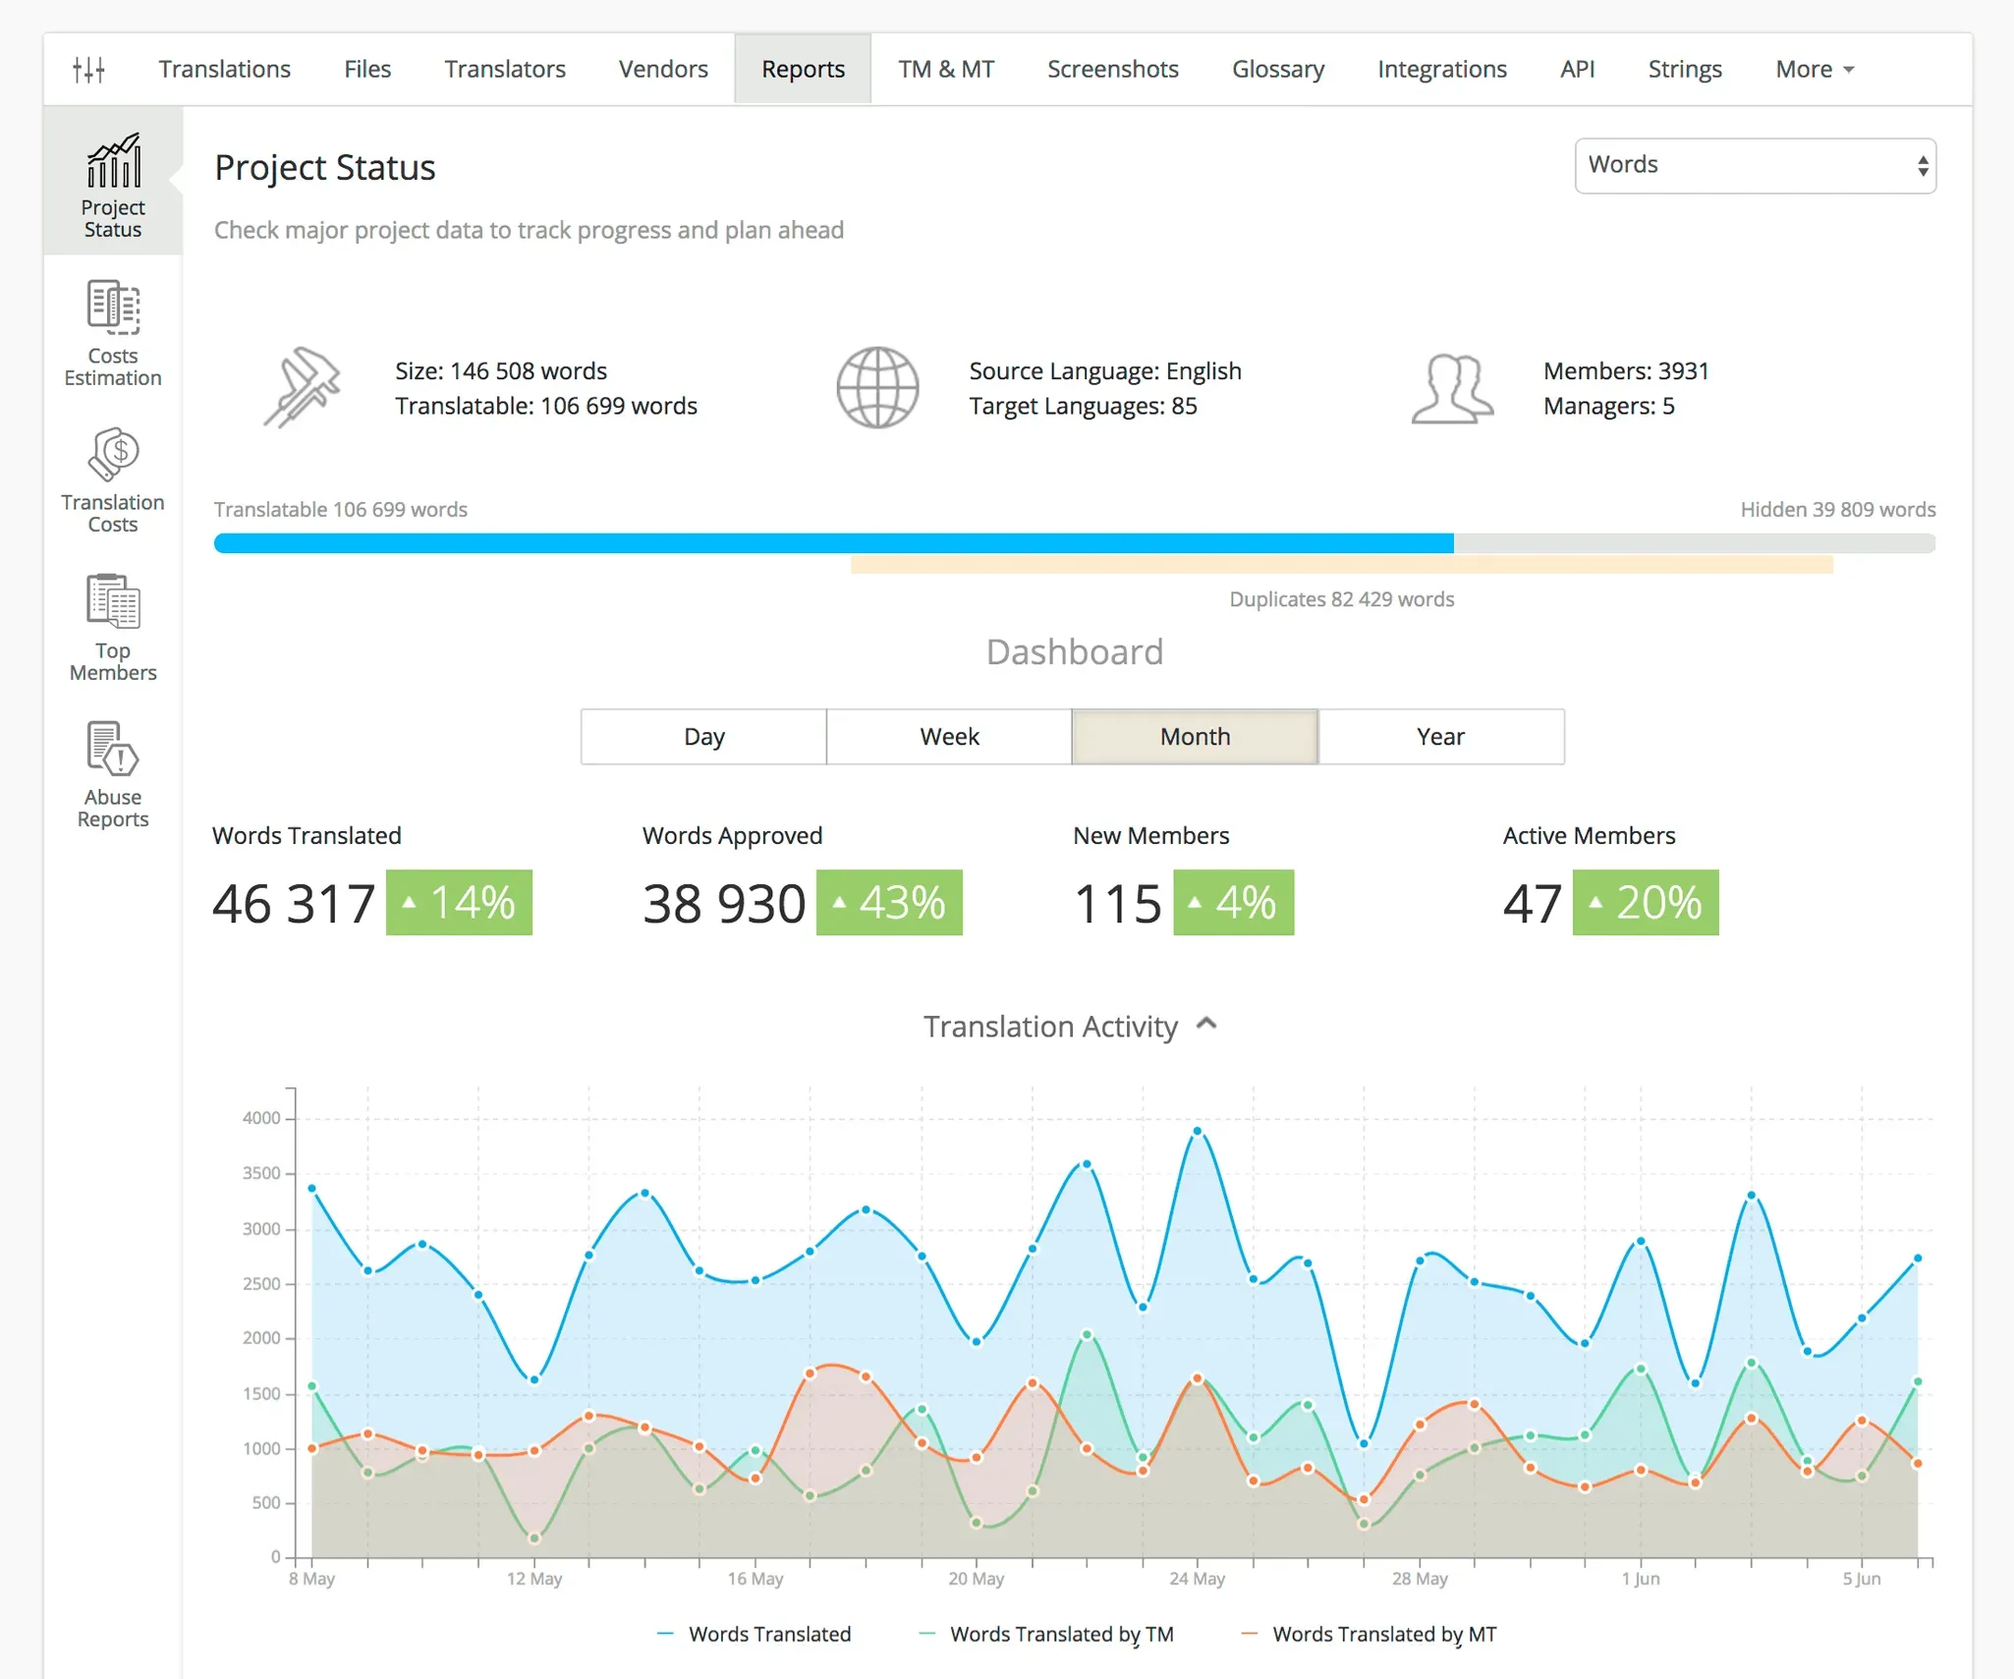Click the Words Translated value 46 317
Image resolution: width=2014 pixels, height=1679 pixels.
tap(294, 904)
